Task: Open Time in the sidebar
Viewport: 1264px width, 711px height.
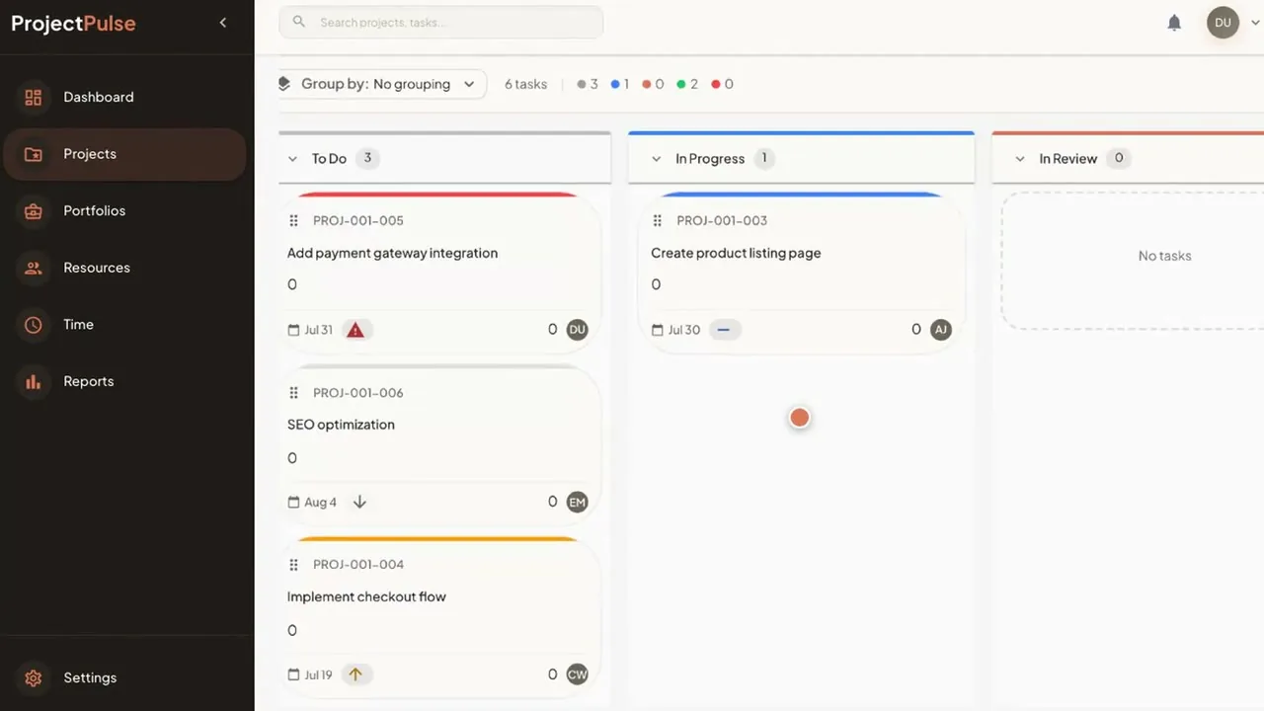Action: point(123,324)
